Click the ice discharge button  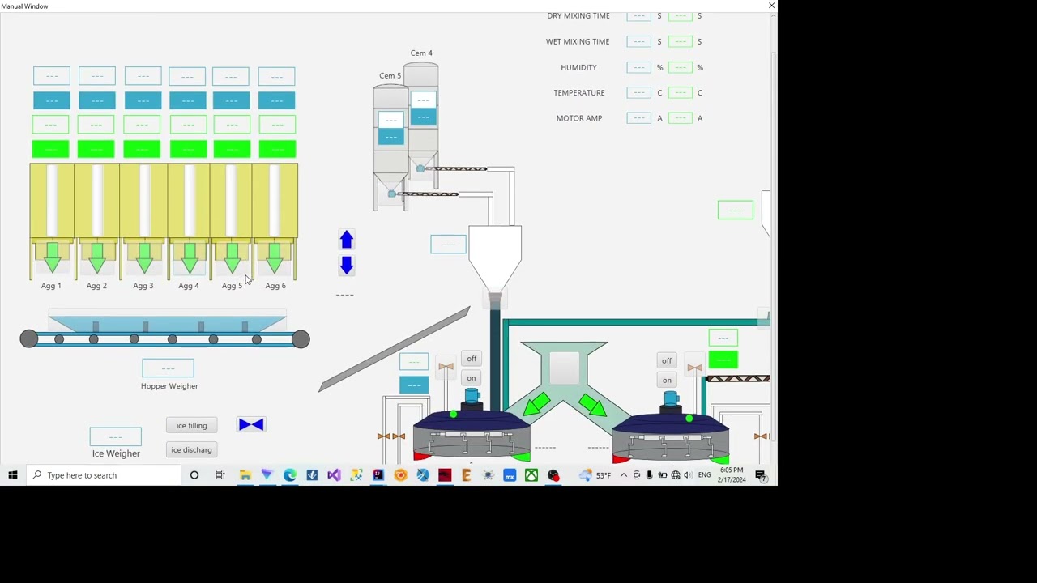point(192,450)
